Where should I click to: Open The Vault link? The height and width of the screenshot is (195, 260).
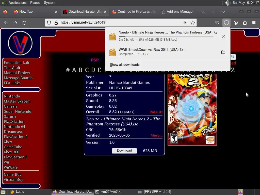[12, 68]
